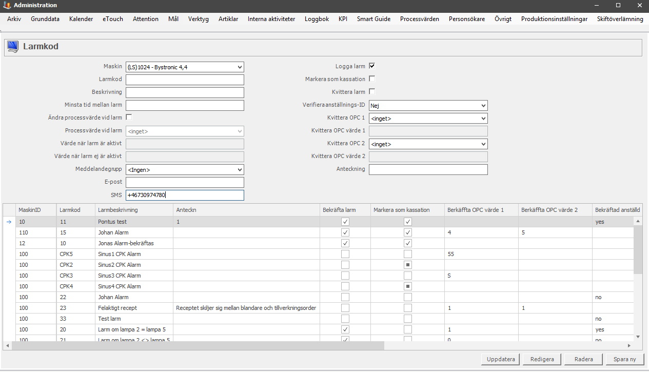
Task: Expand the Kvittera OPC 1 dropdown
Action: tap(483, 118)
